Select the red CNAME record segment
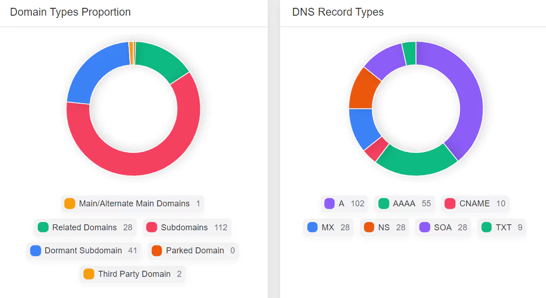546x298 pixels. pos(376,149)
